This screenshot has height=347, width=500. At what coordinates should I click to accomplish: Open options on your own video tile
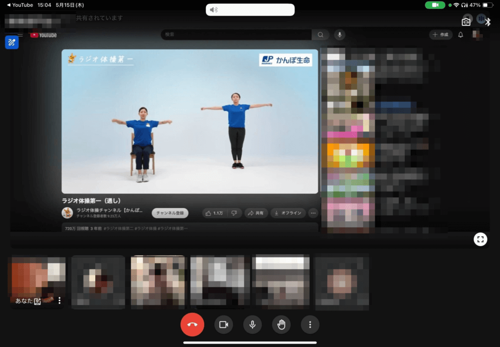[60, 301]
